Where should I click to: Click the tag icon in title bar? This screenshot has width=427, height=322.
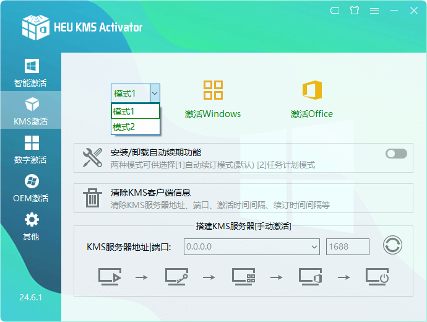[334, 11]
